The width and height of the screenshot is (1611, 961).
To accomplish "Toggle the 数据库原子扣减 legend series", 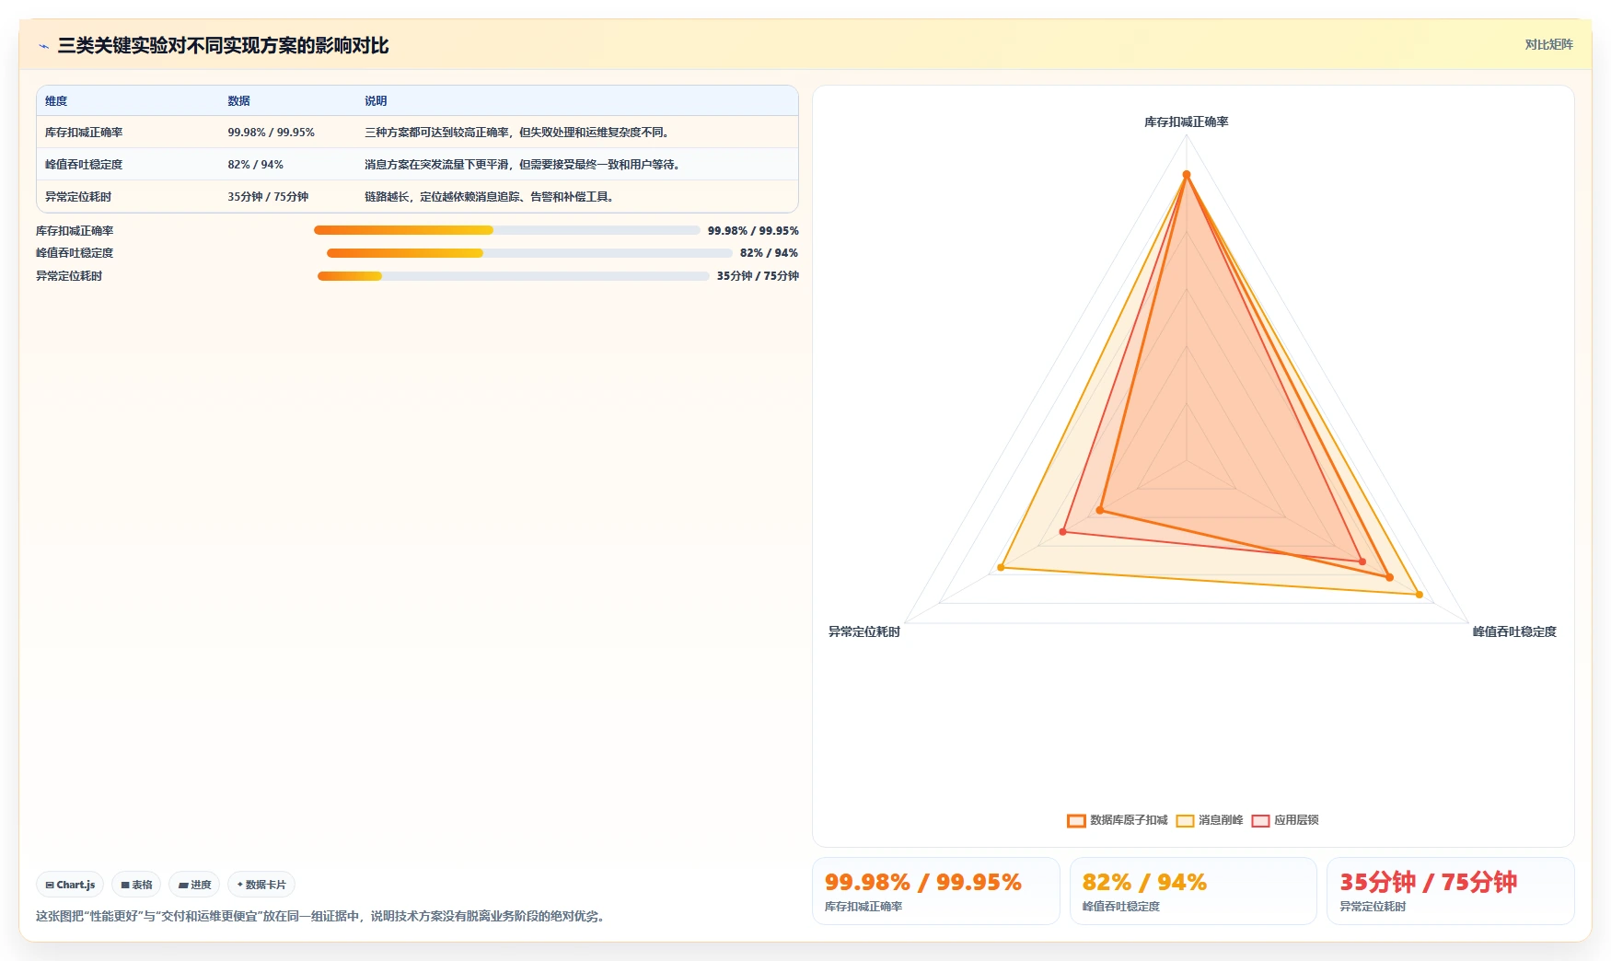I will 1117,820.
